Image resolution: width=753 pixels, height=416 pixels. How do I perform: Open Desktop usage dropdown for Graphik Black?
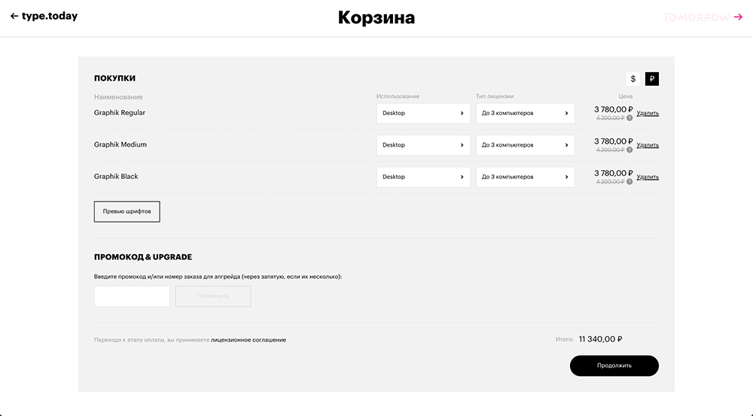(x=423, y=177)
